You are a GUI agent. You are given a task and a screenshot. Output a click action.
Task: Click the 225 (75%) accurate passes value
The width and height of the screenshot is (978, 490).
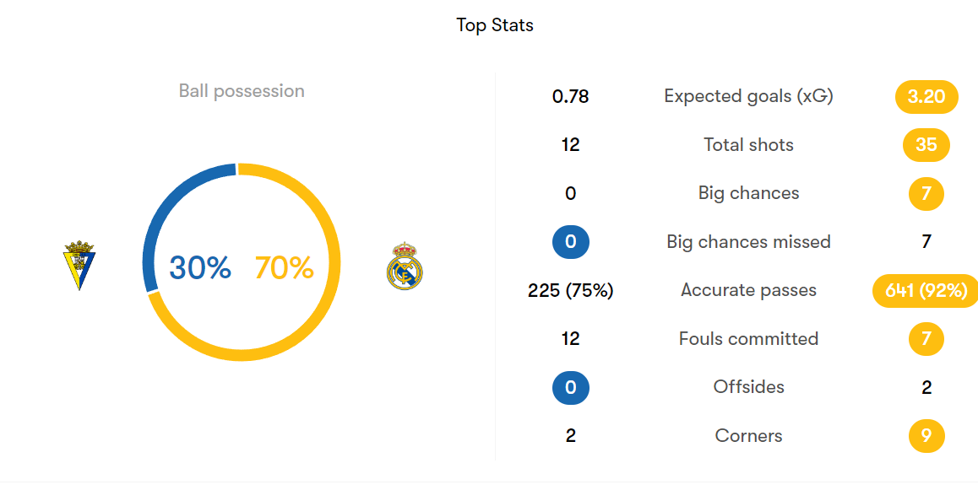click(x=571, y=290)
